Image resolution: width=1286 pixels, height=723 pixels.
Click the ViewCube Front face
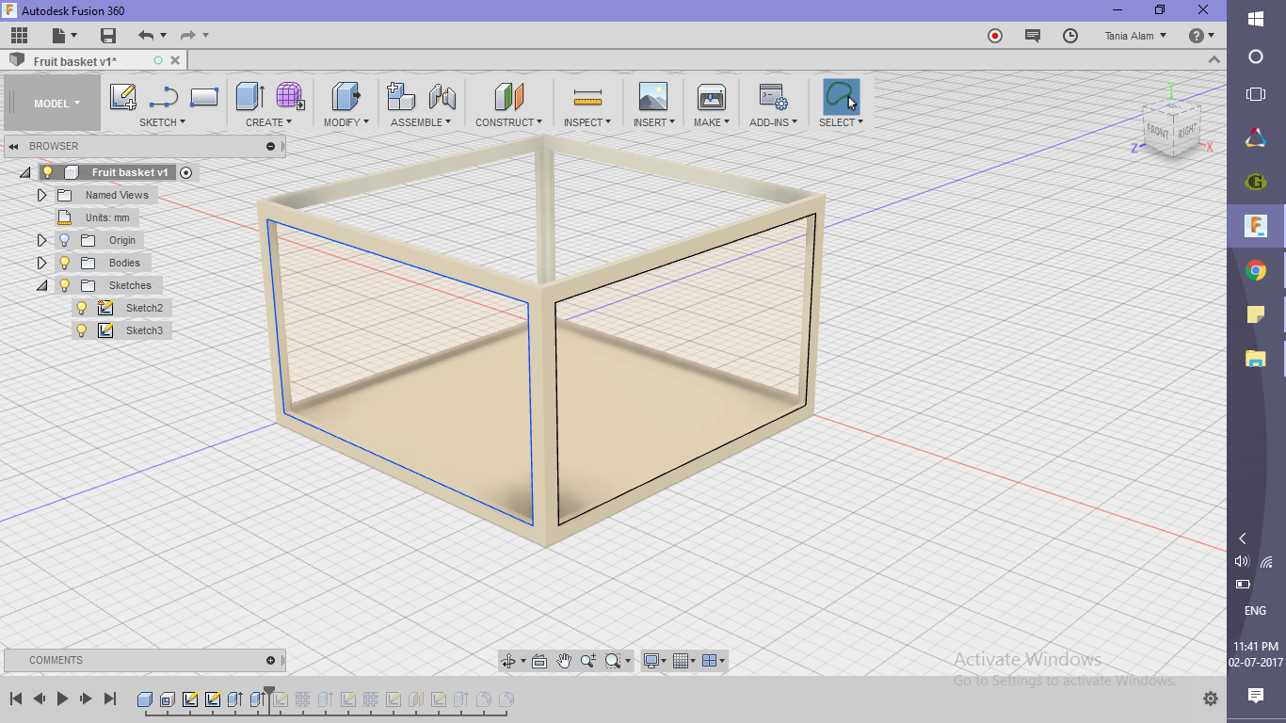pos(1157,132)
